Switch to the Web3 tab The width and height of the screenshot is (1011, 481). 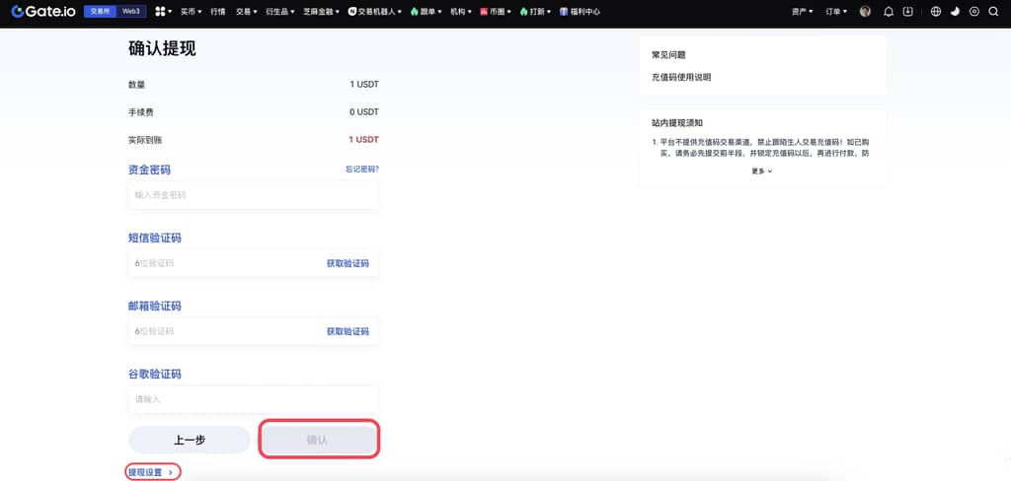tap(131, 12)
